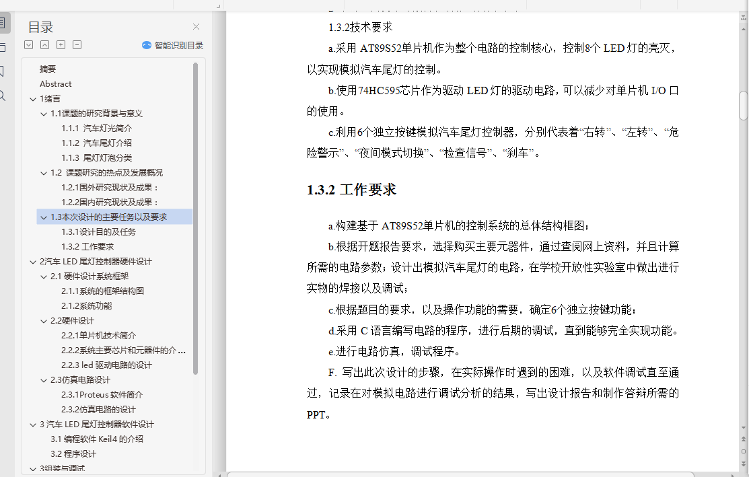The image size is (749, 477).
Task: Click the line starting a.构建基于 AT89S52单片机
Action: [458, 225]
